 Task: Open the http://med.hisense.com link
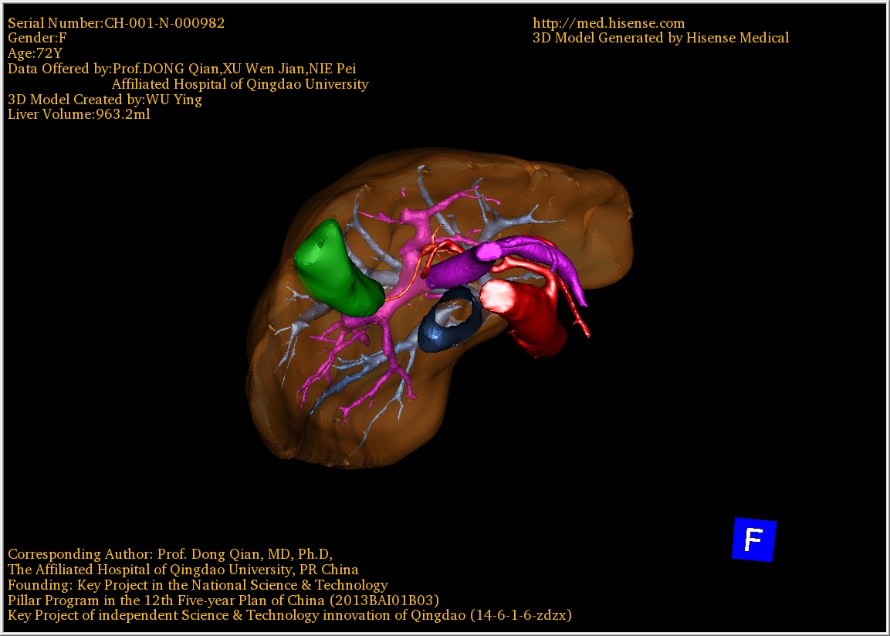point(608,22)
